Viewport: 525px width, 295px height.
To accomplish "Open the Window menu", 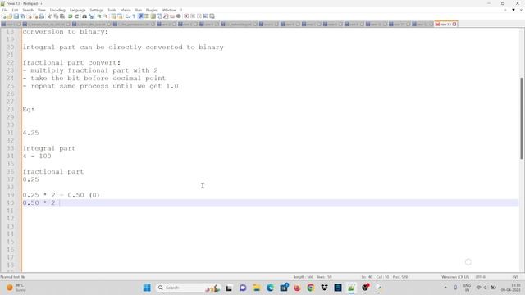I will (169, 10).
